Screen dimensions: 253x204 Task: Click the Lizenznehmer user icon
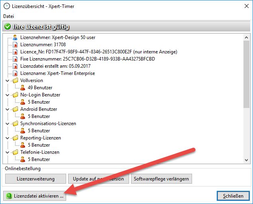pos(15,37)
